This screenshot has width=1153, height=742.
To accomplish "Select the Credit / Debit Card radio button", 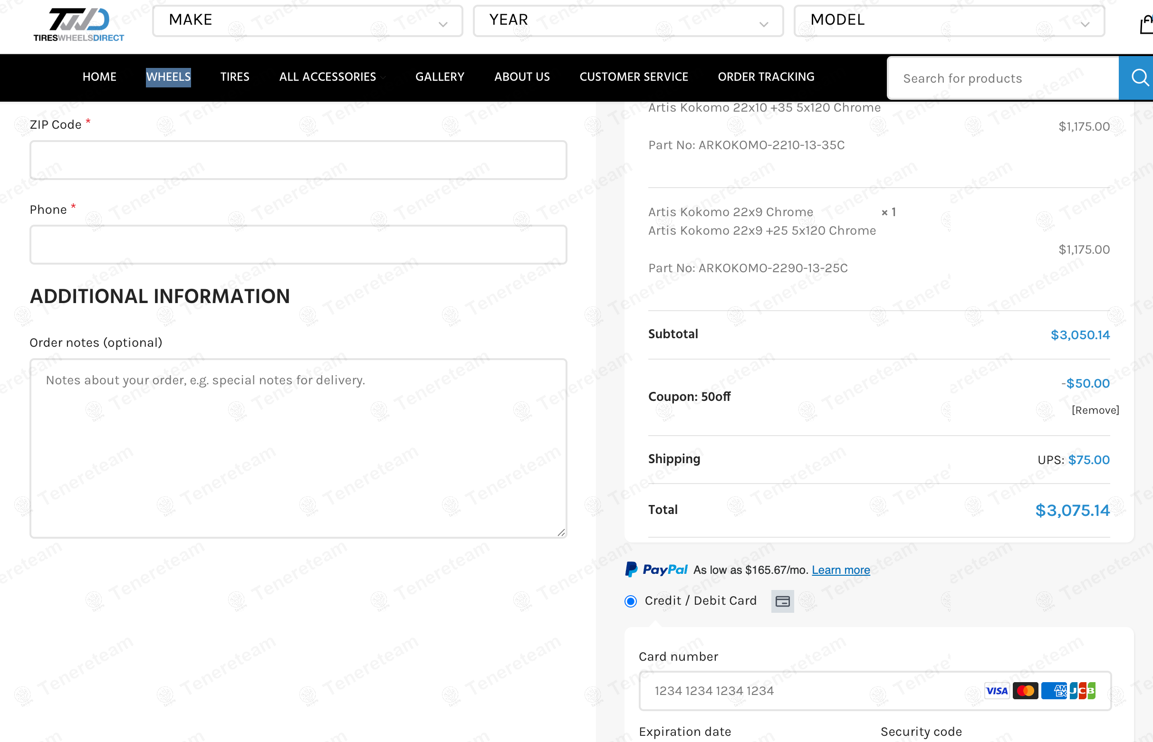I will click(x=631, y=601).
